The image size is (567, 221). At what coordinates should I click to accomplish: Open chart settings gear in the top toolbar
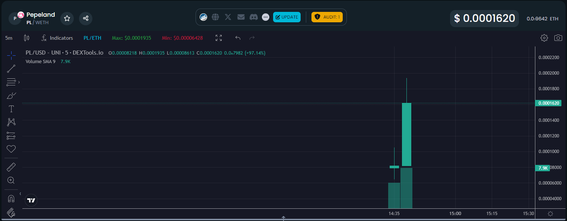click(x=544, y=38)
